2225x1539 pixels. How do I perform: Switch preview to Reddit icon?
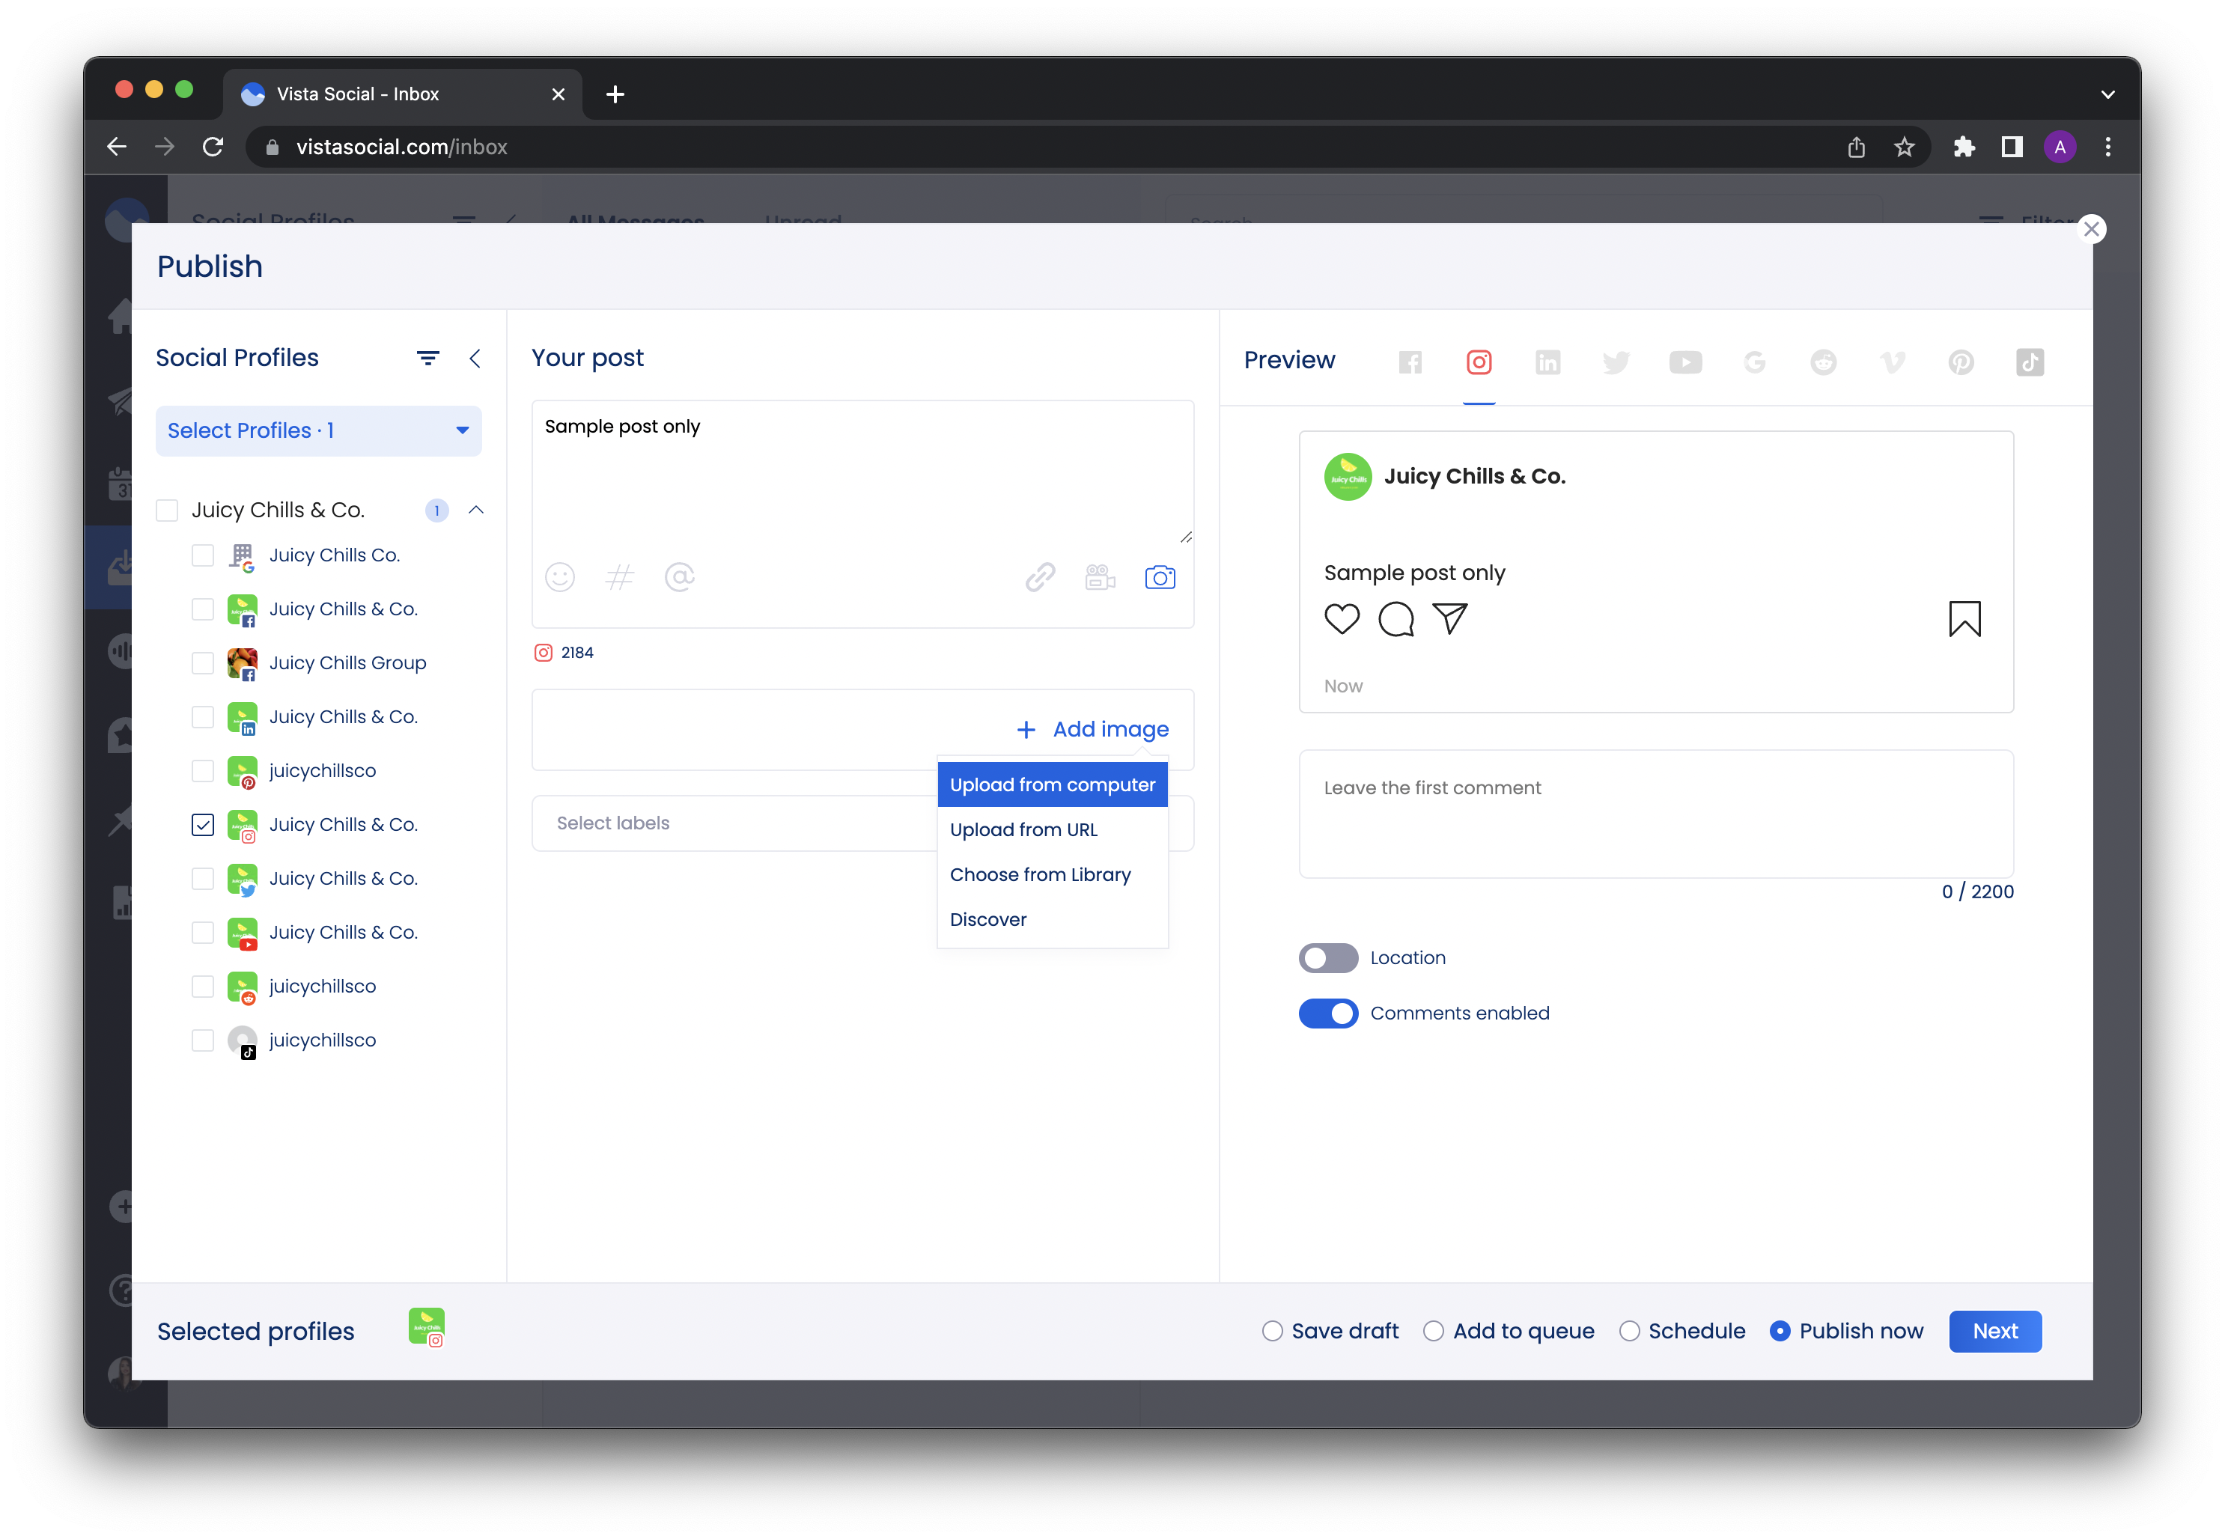tap(1823, 362)
